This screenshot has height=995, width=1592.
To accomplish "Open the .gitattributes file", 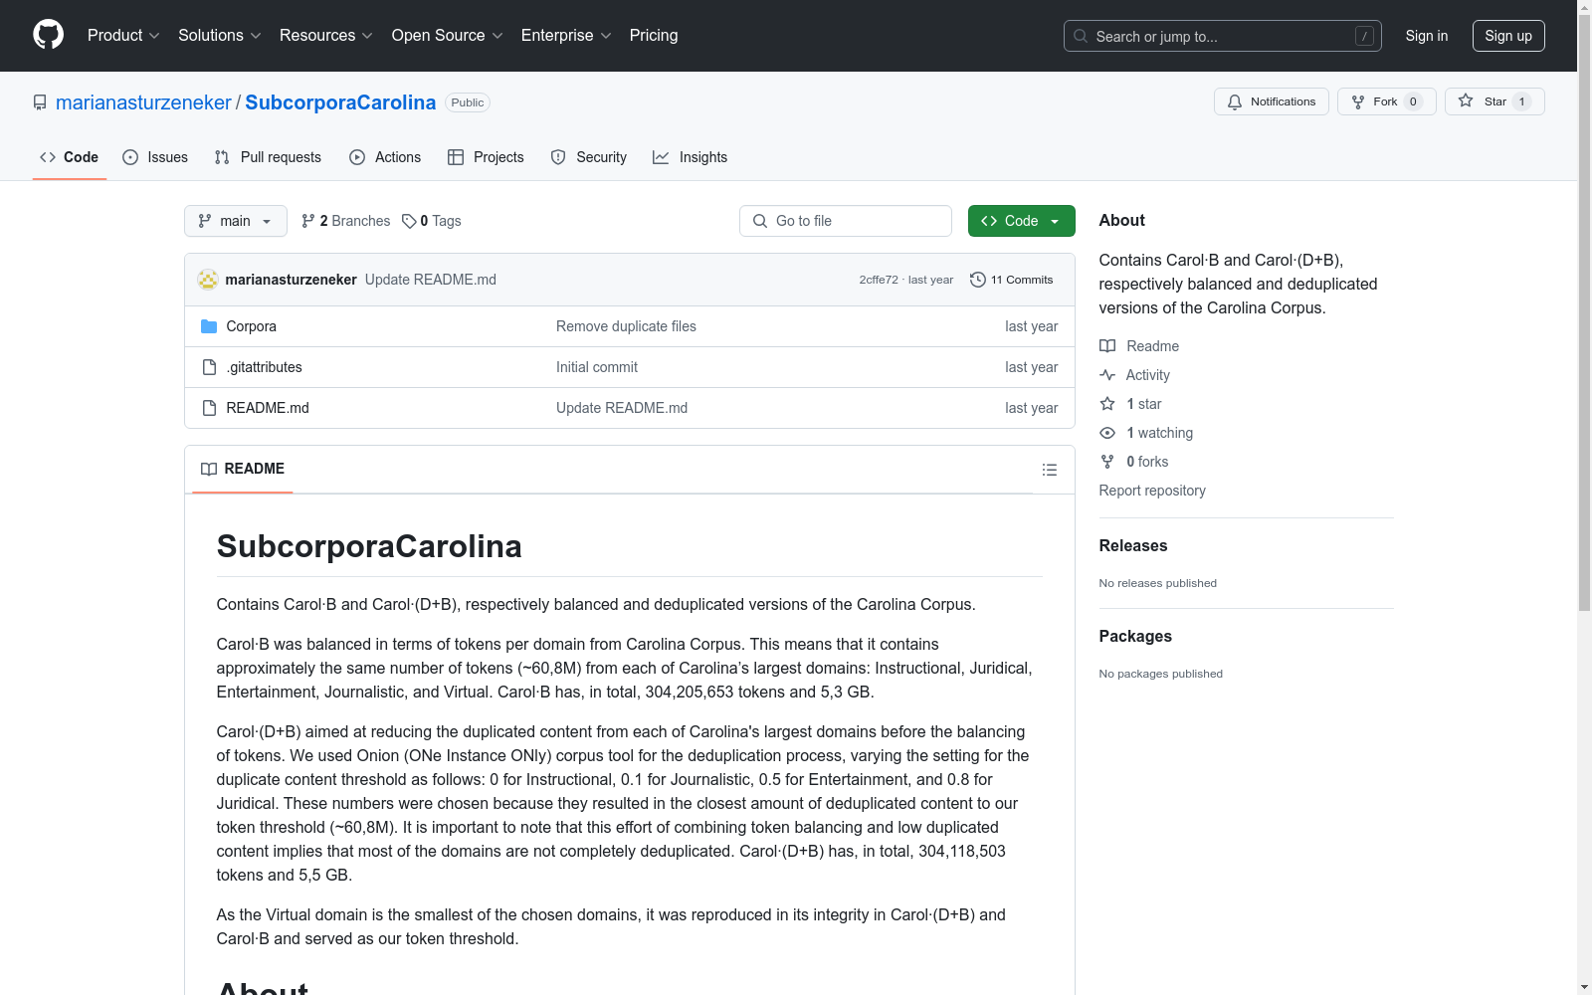I will point(264,367).
